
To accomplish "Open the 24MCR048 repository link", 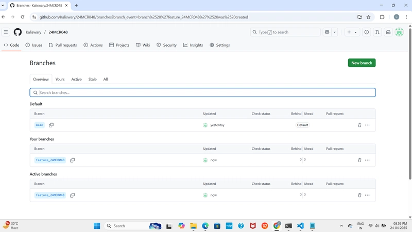I will 58,32.
